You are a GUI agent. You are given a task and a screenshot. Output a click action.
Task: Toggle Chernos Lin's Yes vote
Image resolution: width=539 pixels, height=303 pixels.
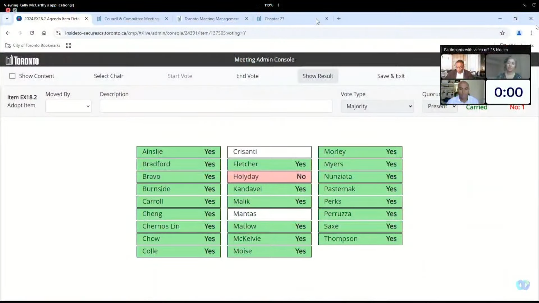point(179,226)
